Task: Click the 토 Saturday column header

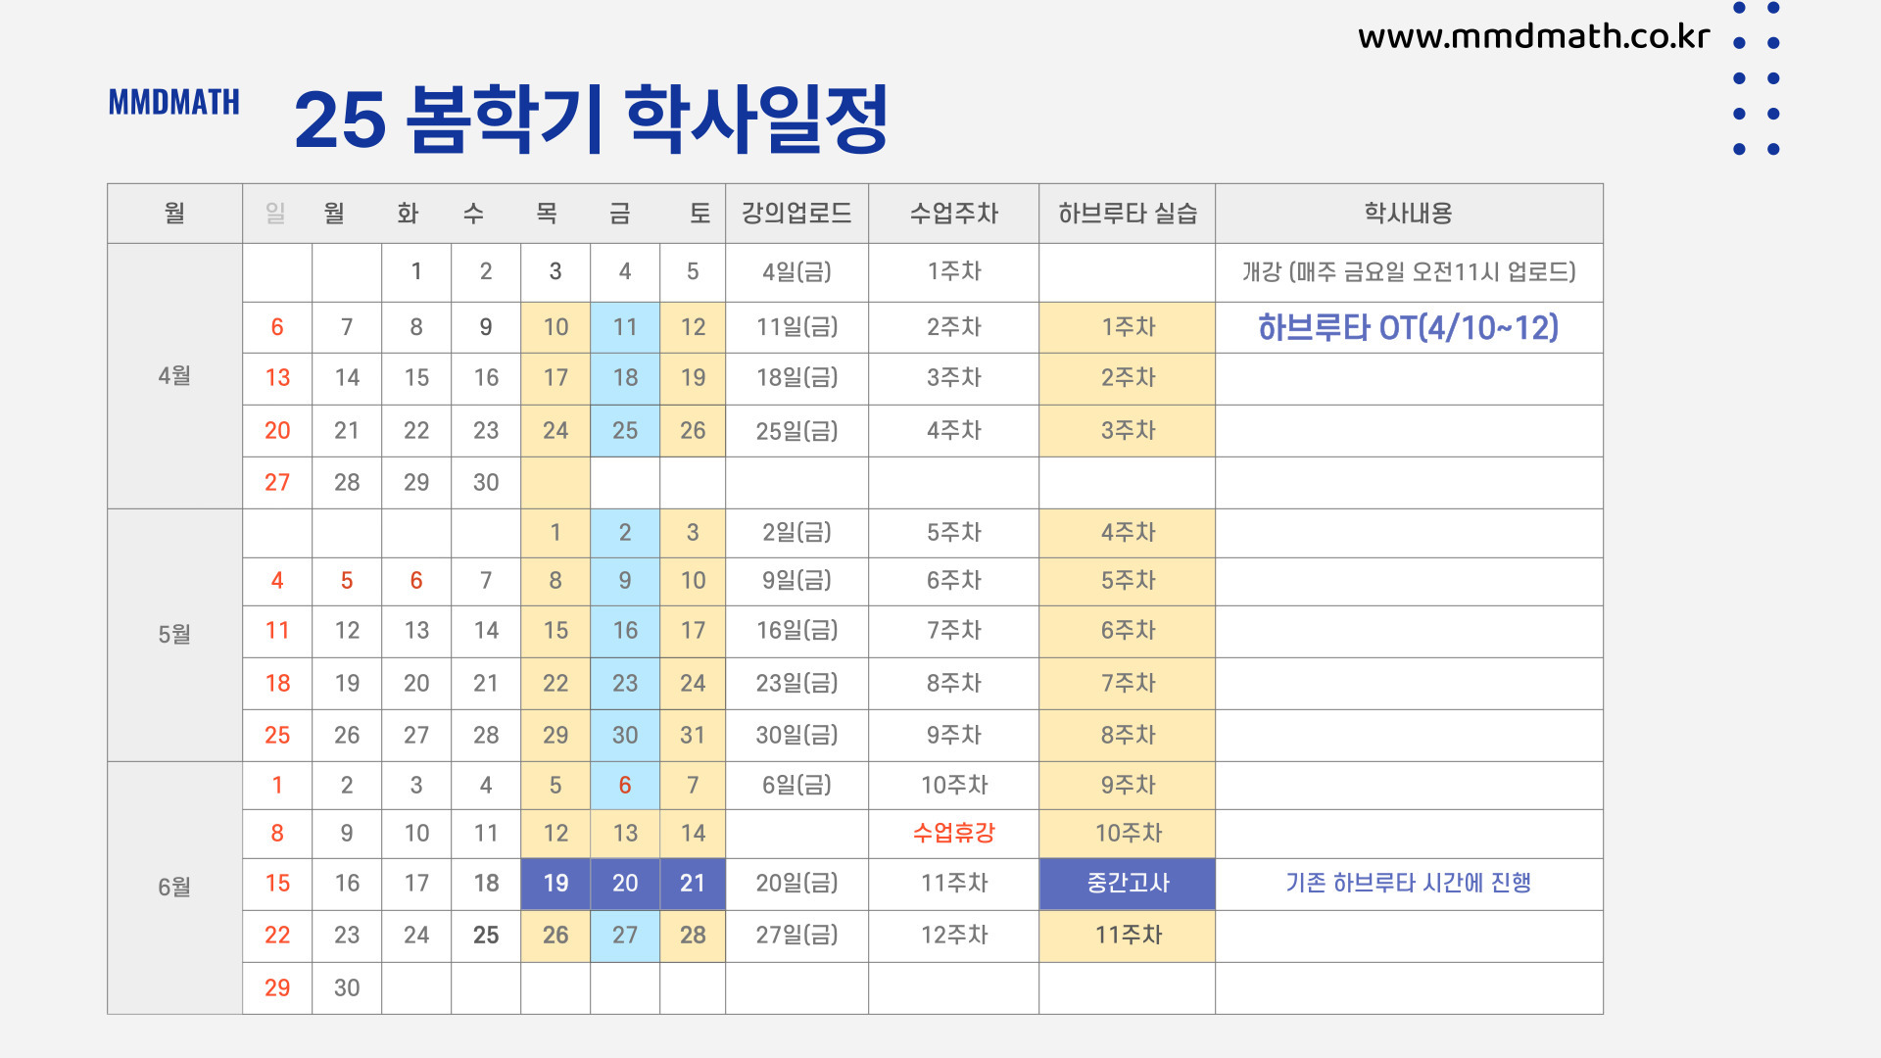Action: tap(699, 214)
